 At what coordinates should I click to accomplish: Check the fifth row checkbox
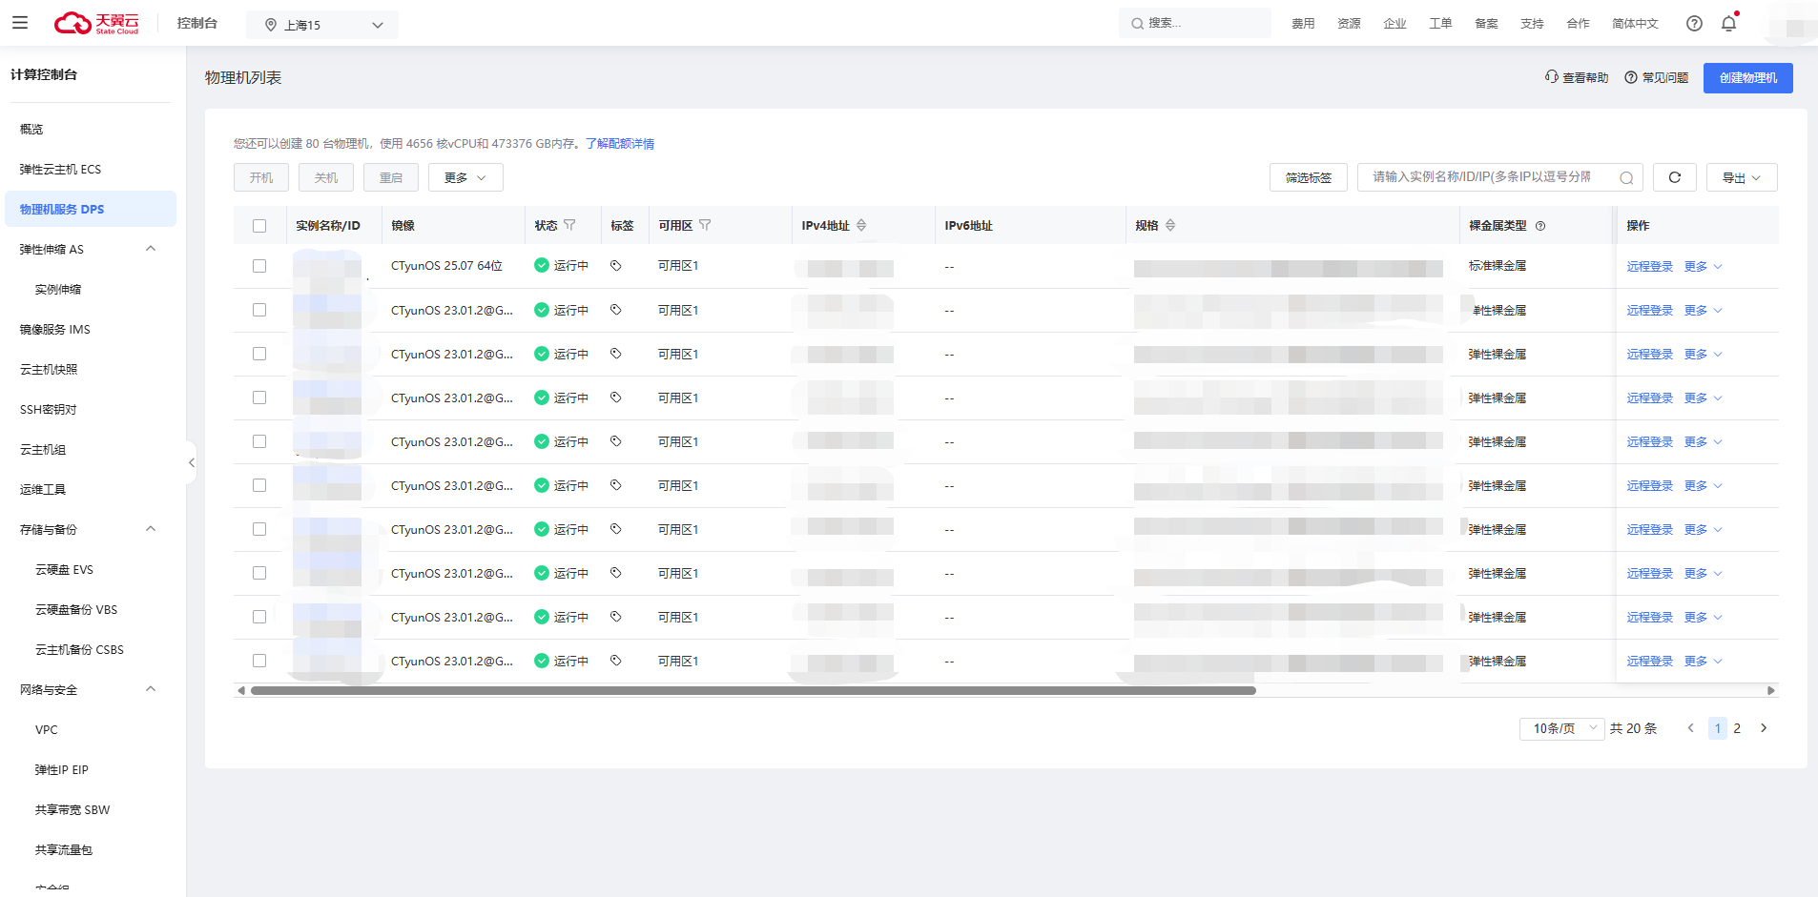pos(259,441)
